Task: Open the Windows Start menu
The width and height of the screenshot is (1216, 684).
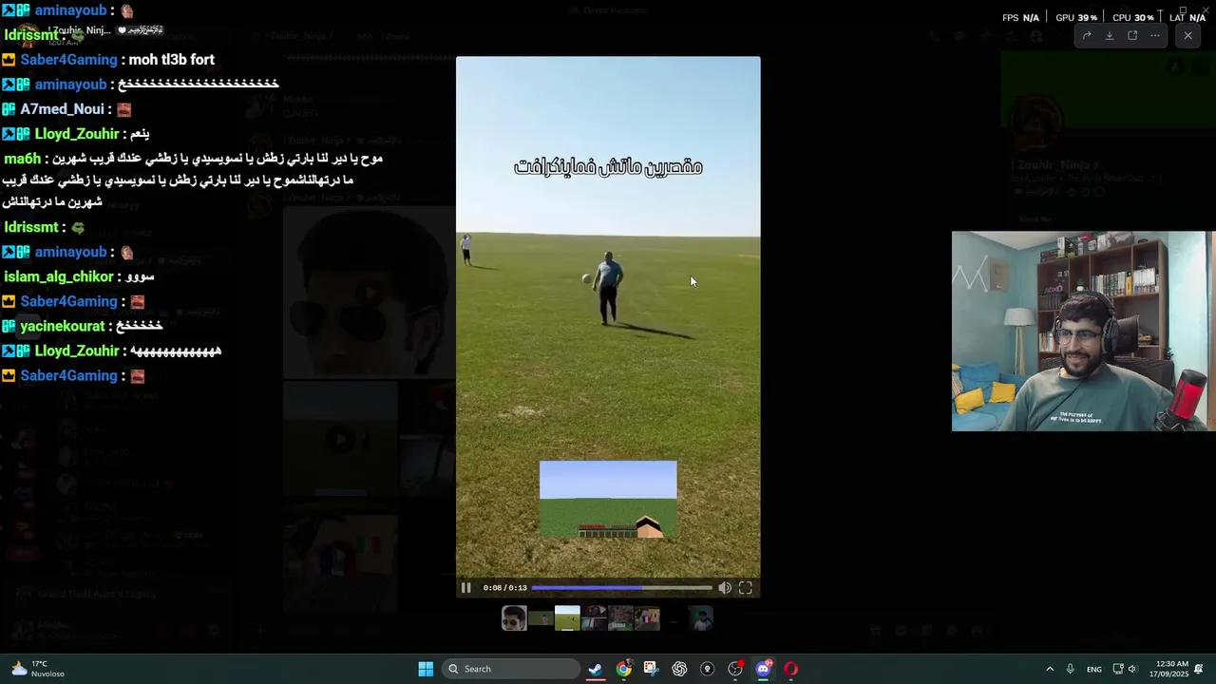Action: click(426, 669)
